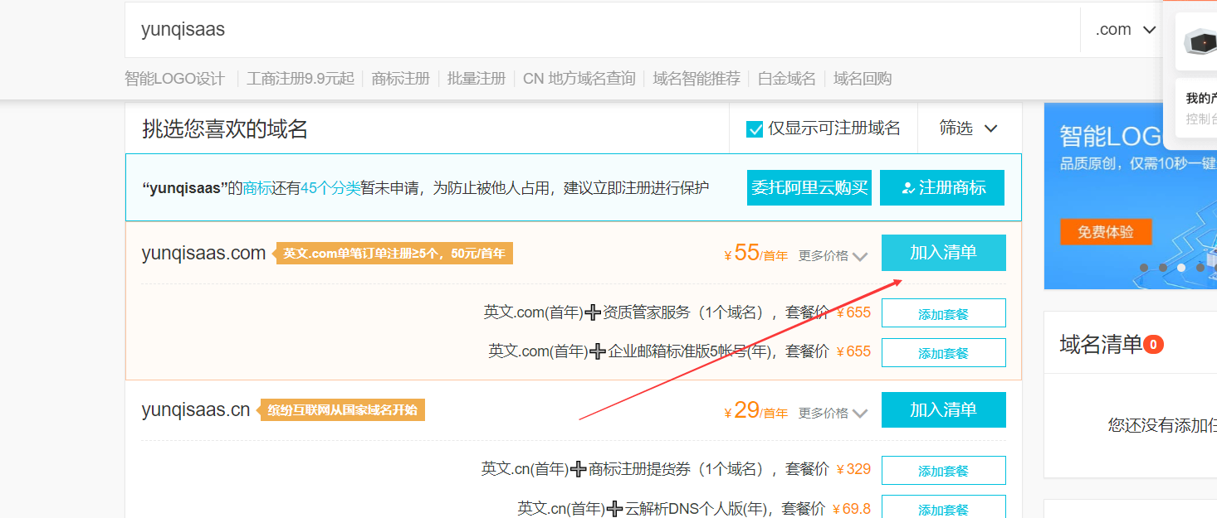Add 资质管家服务 package for 655 (添加套餐)

[x=944, y=314]
